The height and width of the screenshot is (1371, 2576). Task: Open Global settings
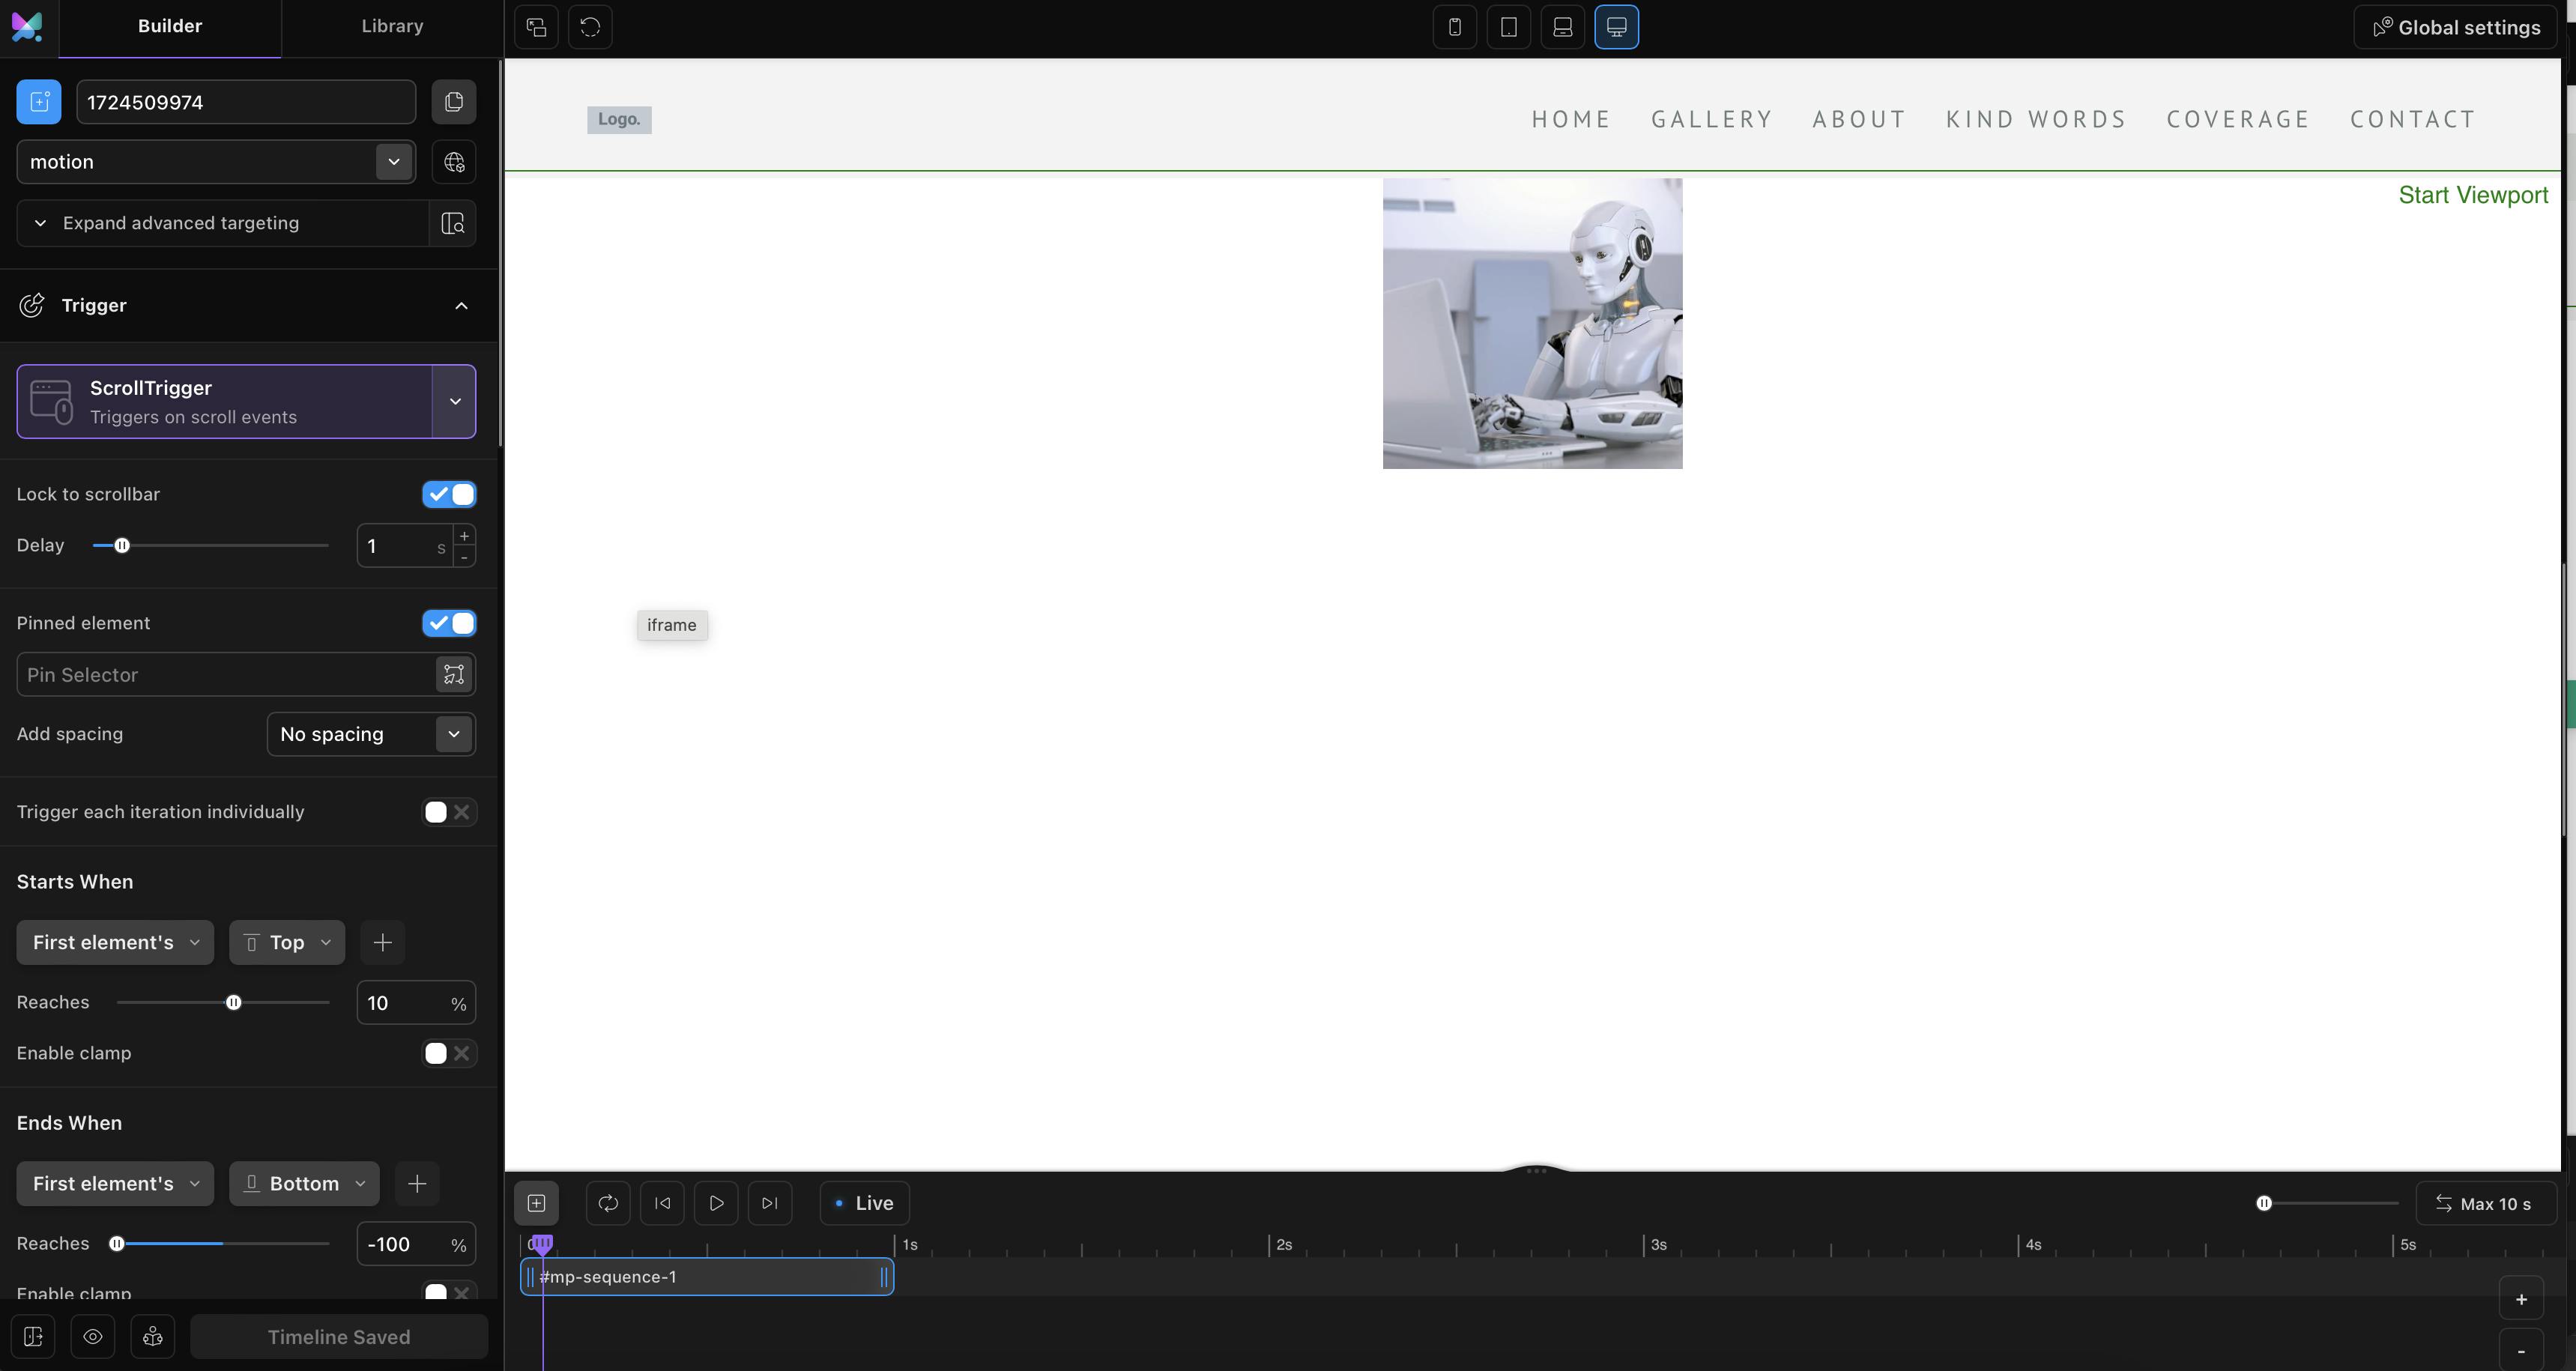point(2456,27)
